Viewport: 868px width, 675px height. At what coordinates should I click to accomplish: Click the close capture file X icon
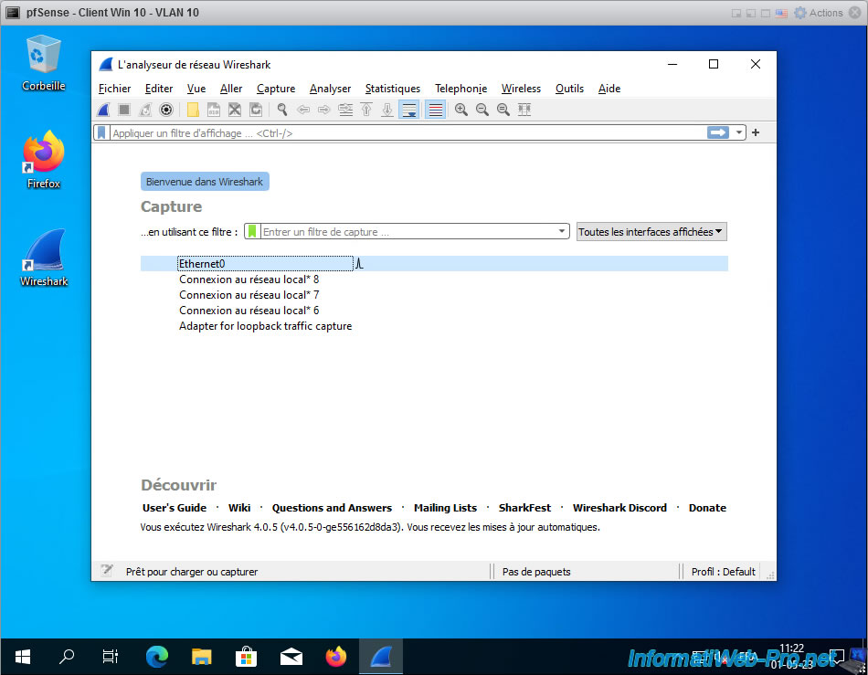point(235,110)
